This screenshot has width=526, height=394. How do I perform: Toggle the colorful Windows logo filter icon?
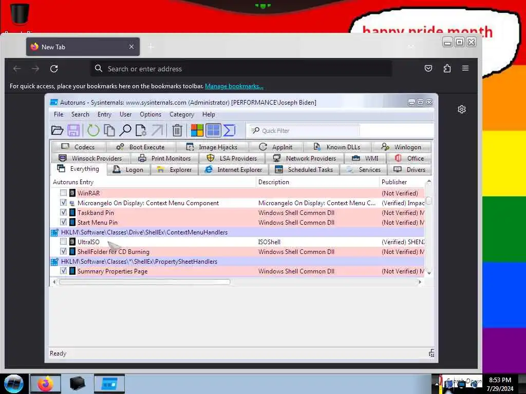(197, 130)
